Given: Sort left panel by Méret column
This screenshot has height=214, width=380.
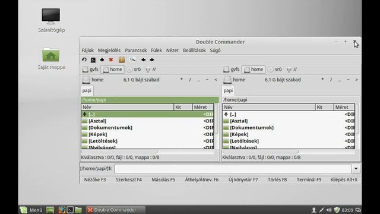Looking at the screenshot, I should pos(203,107).
